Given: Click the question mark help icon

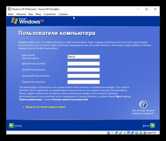Looking at the screenshot, I should [143, 104].
